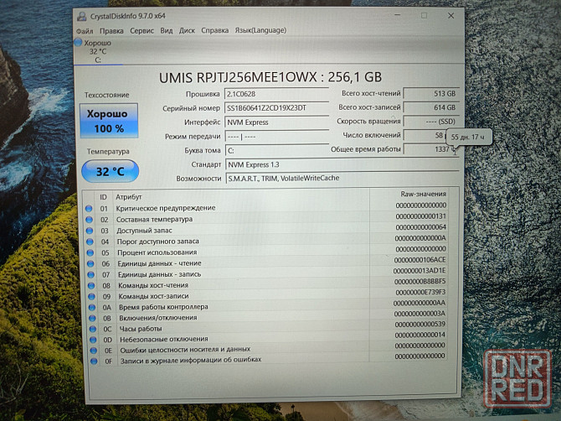The width and height of the screenshot is (561, 421).
Task: Click status dot for Единицы данных - чтение row
Action: 90,263
